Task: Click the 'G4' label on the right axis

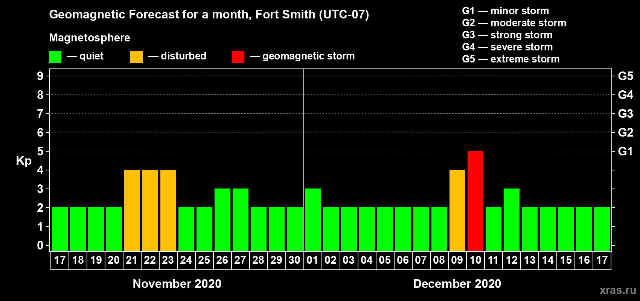Action: [626, 95]
